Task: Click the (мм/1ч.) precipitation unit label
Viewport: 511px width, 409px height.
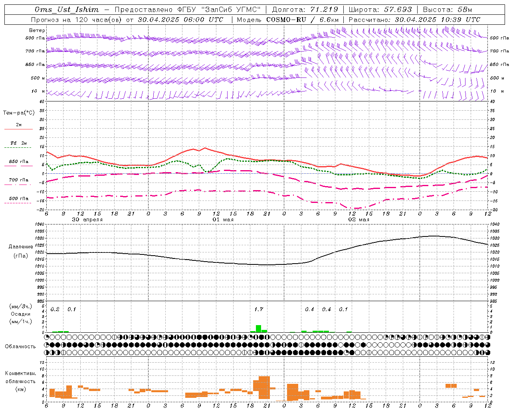Action: (20, 322)
